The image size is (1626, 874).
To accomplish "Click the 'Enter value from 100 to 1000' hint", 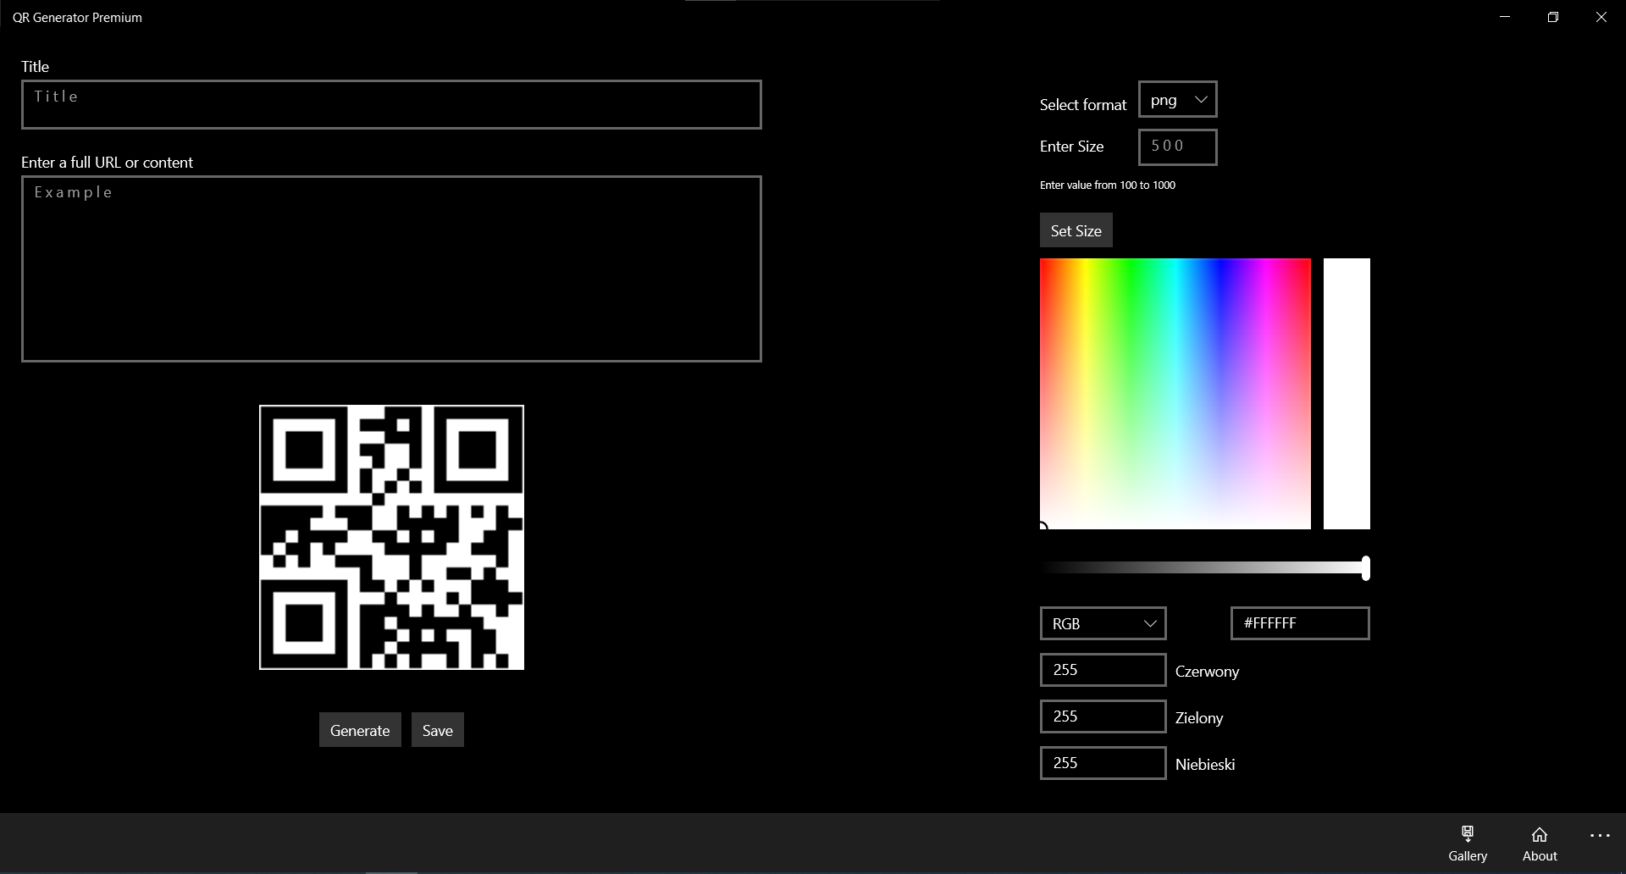I will click(1107, 185).
